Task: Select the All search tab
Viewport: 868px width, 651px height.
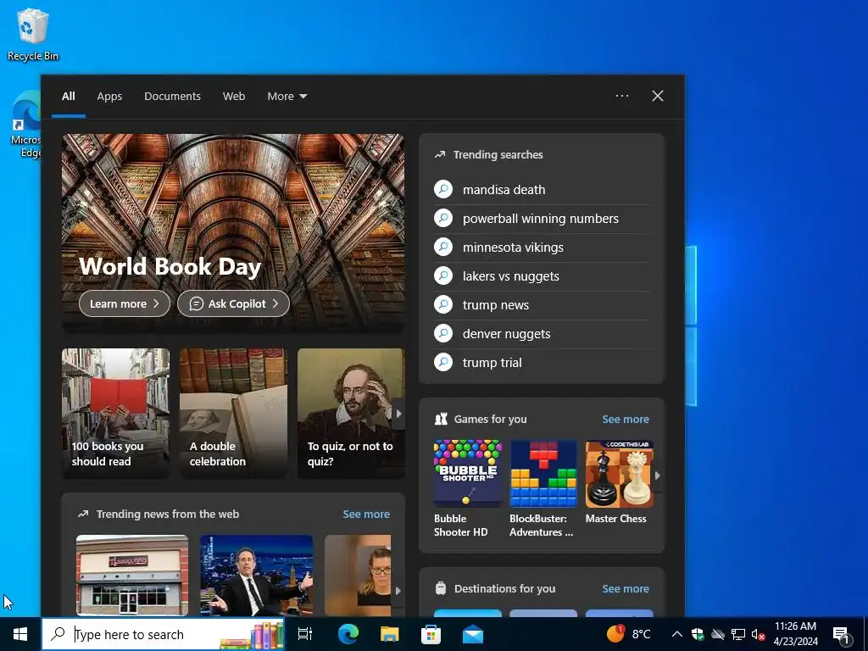Action: point(68,97)
